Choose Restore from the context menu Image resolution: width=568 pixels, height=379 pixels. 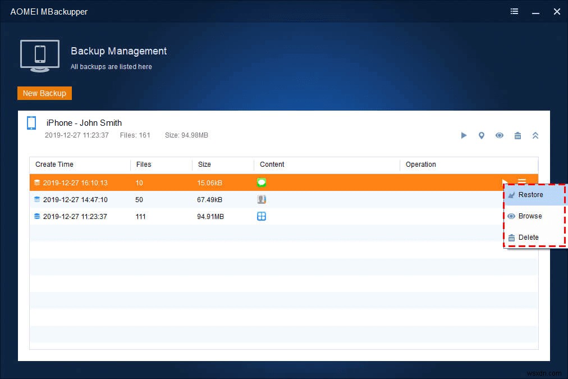click(x=530, y=195)
